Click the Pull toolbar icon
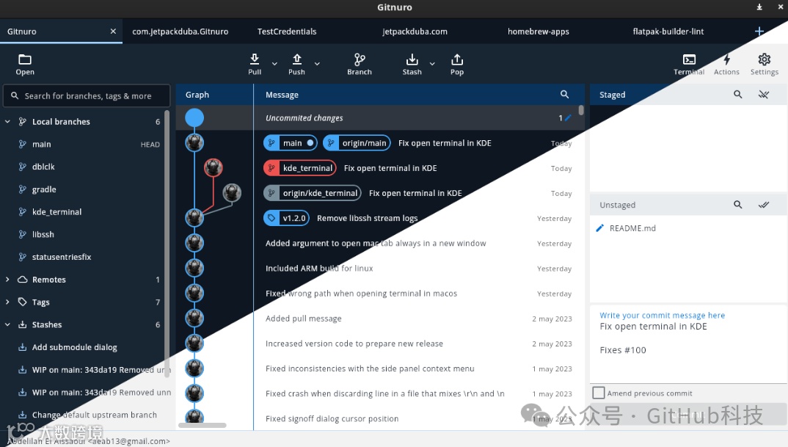The width and height of the screenshot is (788, 447). click(x=255, y=65)
